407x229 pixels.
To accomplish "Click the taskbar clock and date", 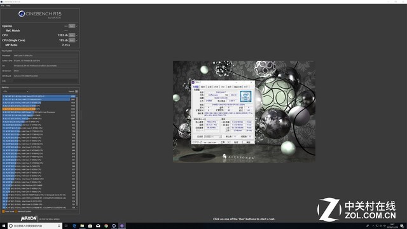I will coord(392,226).
